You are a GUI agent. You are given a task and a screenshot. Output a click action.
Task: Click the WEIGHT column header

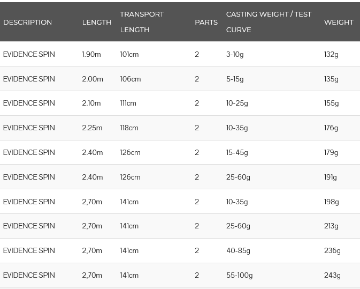pos(339,22)
